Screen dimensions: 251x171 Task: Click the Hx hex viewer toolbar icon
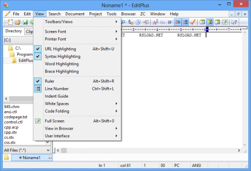click(x=162, y=22)
